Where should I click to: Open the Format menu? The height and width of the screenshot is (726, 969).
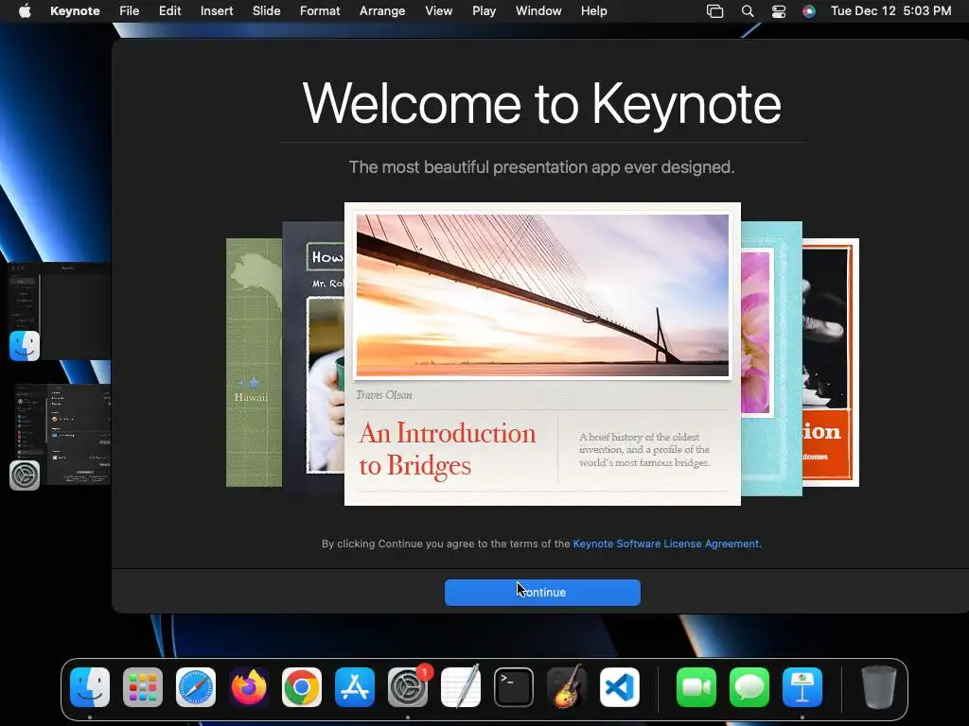point(320,11)
